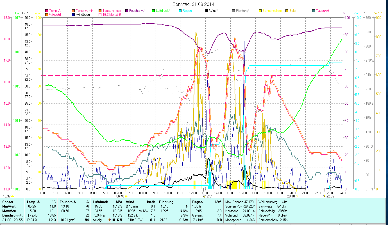Click the sunset icon beside 20:18
388x225 pixels.
coord(297,197)
